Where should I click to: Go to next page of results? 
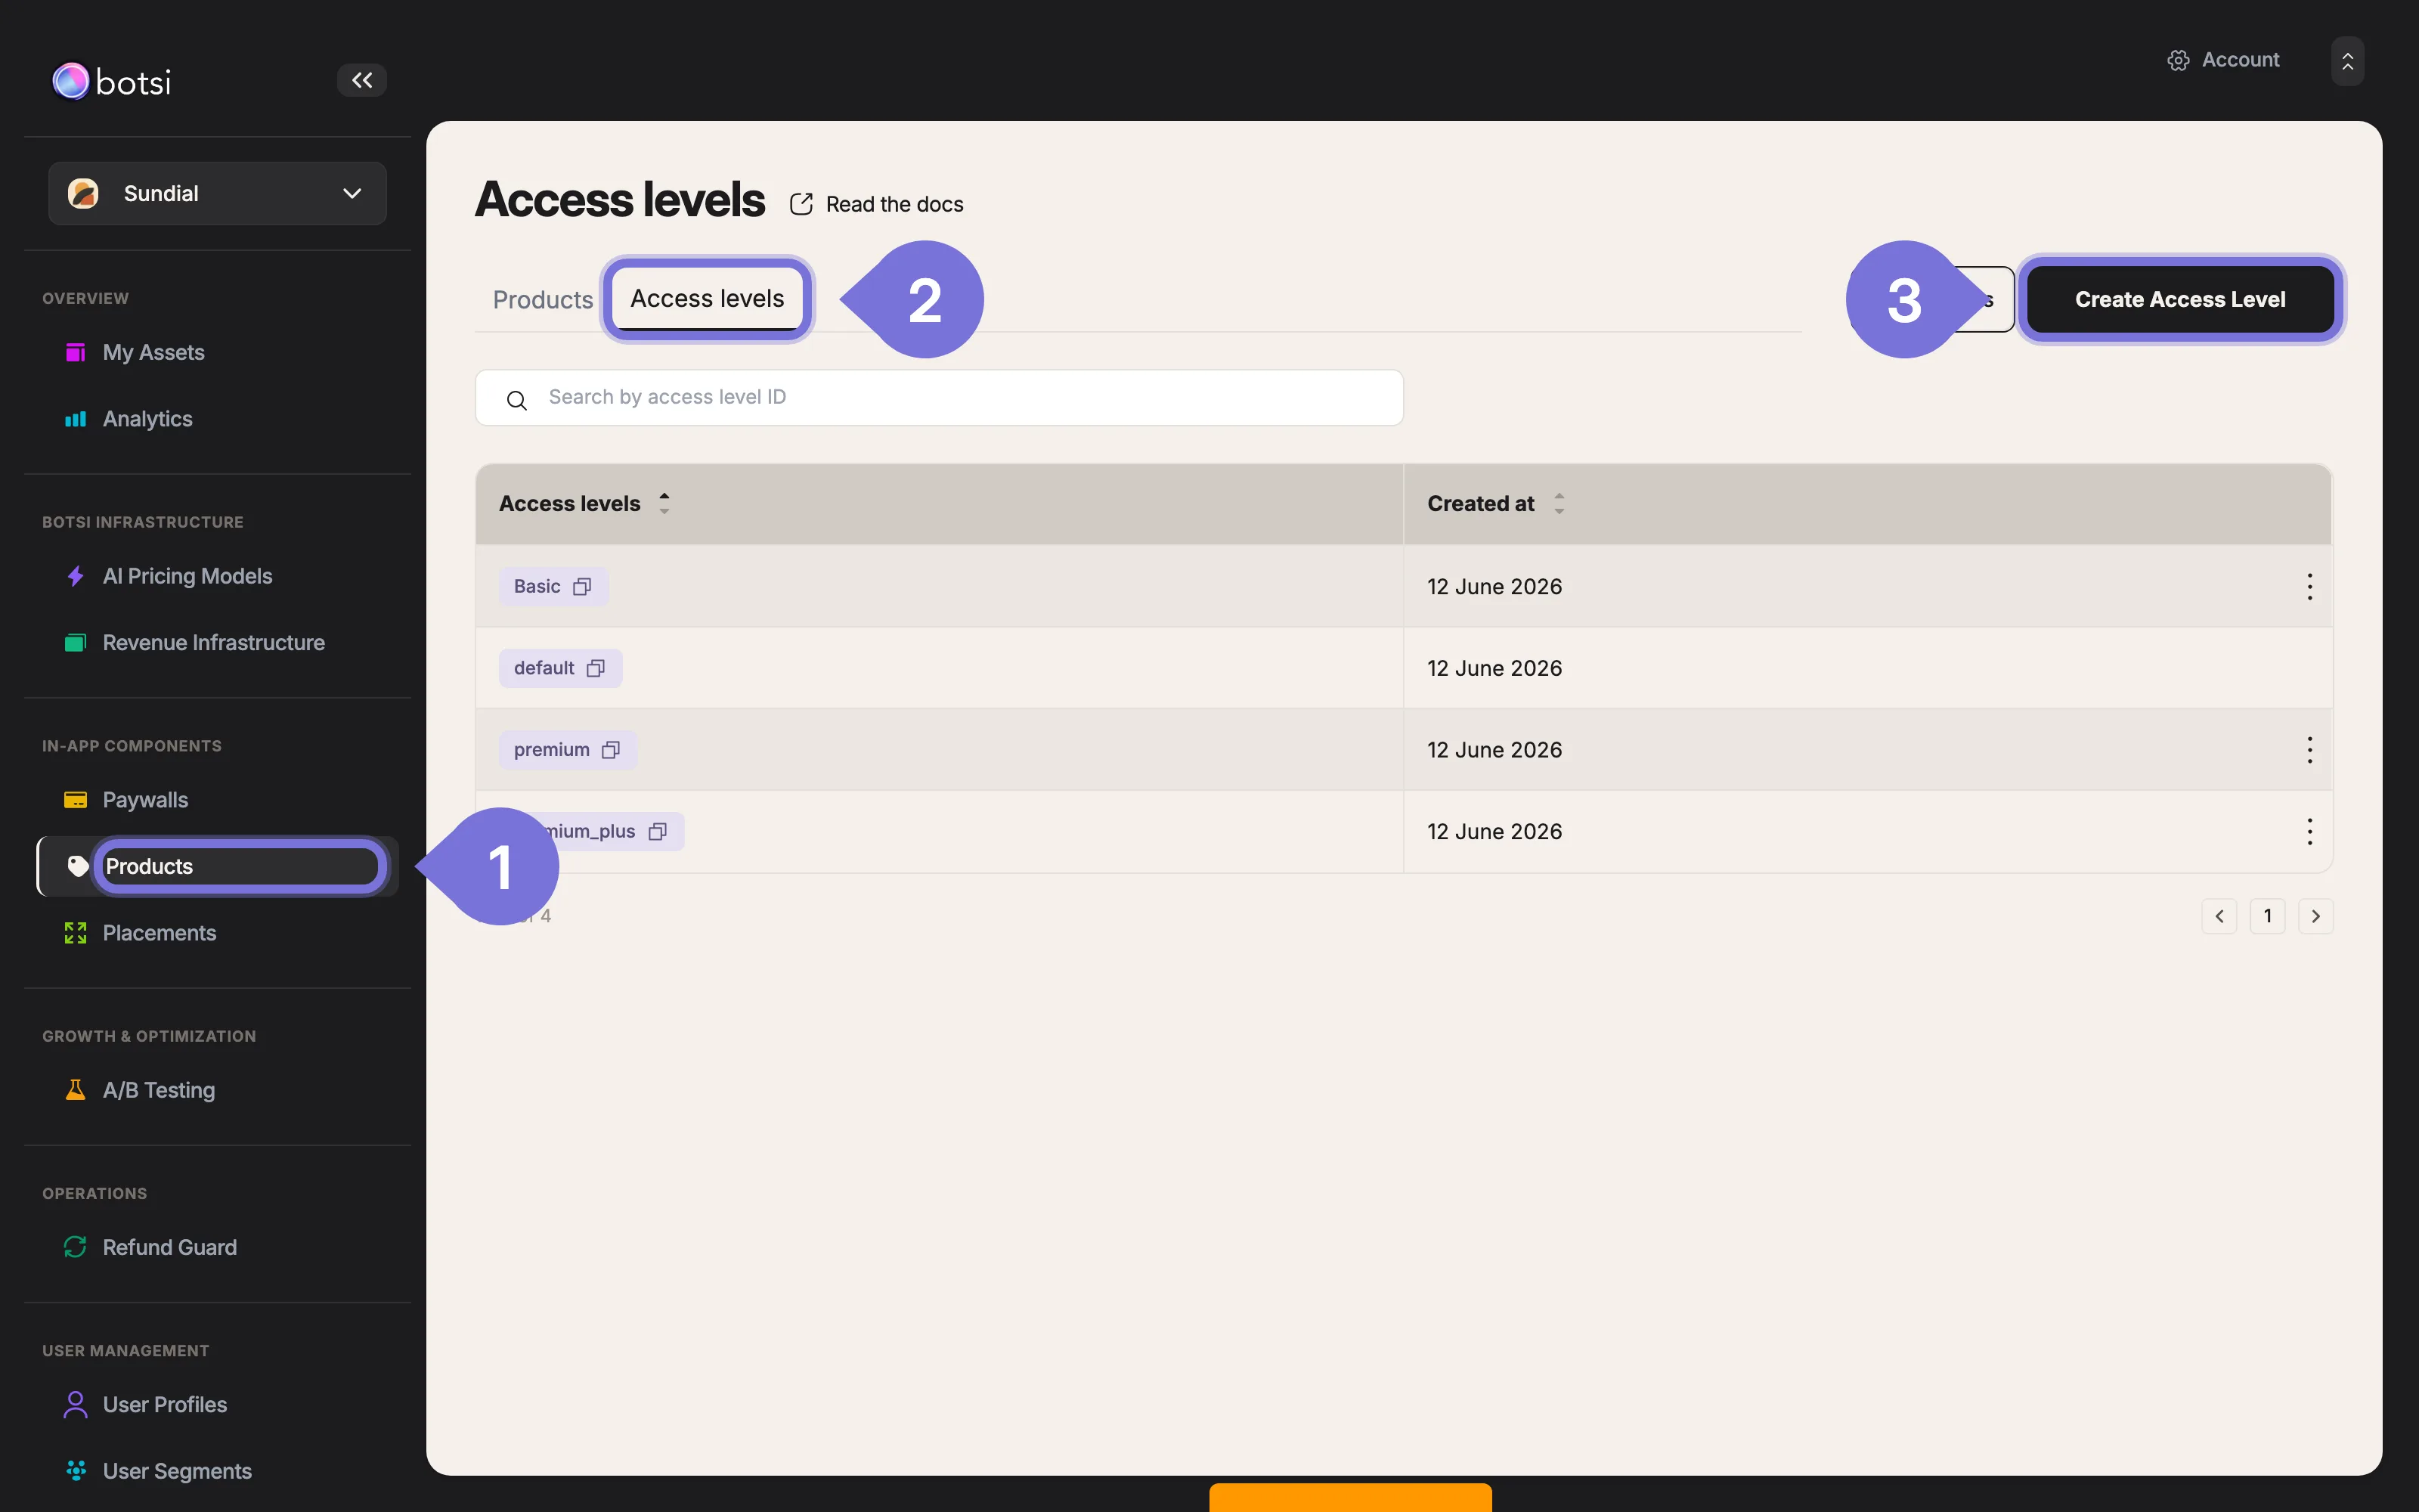click(x=2315, y=916)
